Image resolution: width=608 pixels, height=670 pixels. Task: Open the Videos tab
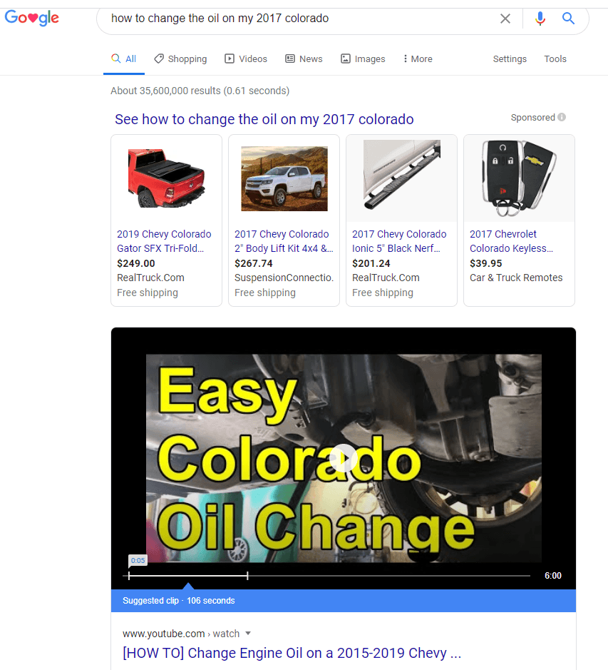246,59
